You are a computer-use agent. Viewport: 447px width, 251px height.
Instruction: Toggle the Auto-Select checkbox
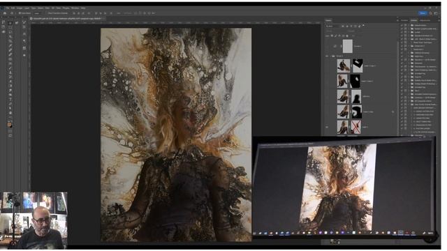click(20, 13)
